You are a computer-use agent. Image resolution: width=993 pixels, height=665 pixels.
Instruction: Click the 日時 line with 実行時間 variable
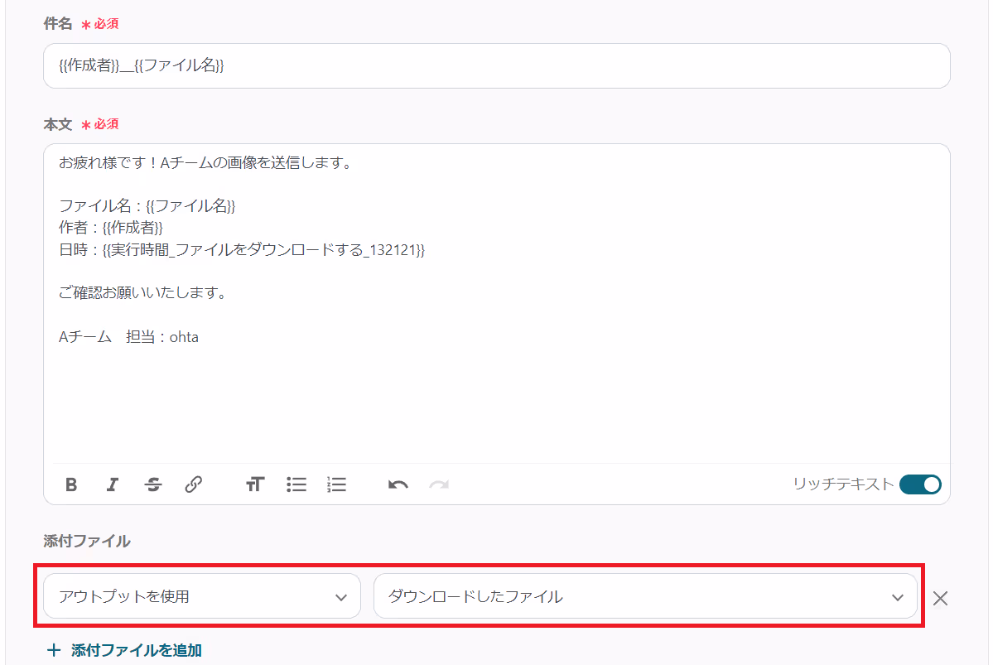point(242,249)
